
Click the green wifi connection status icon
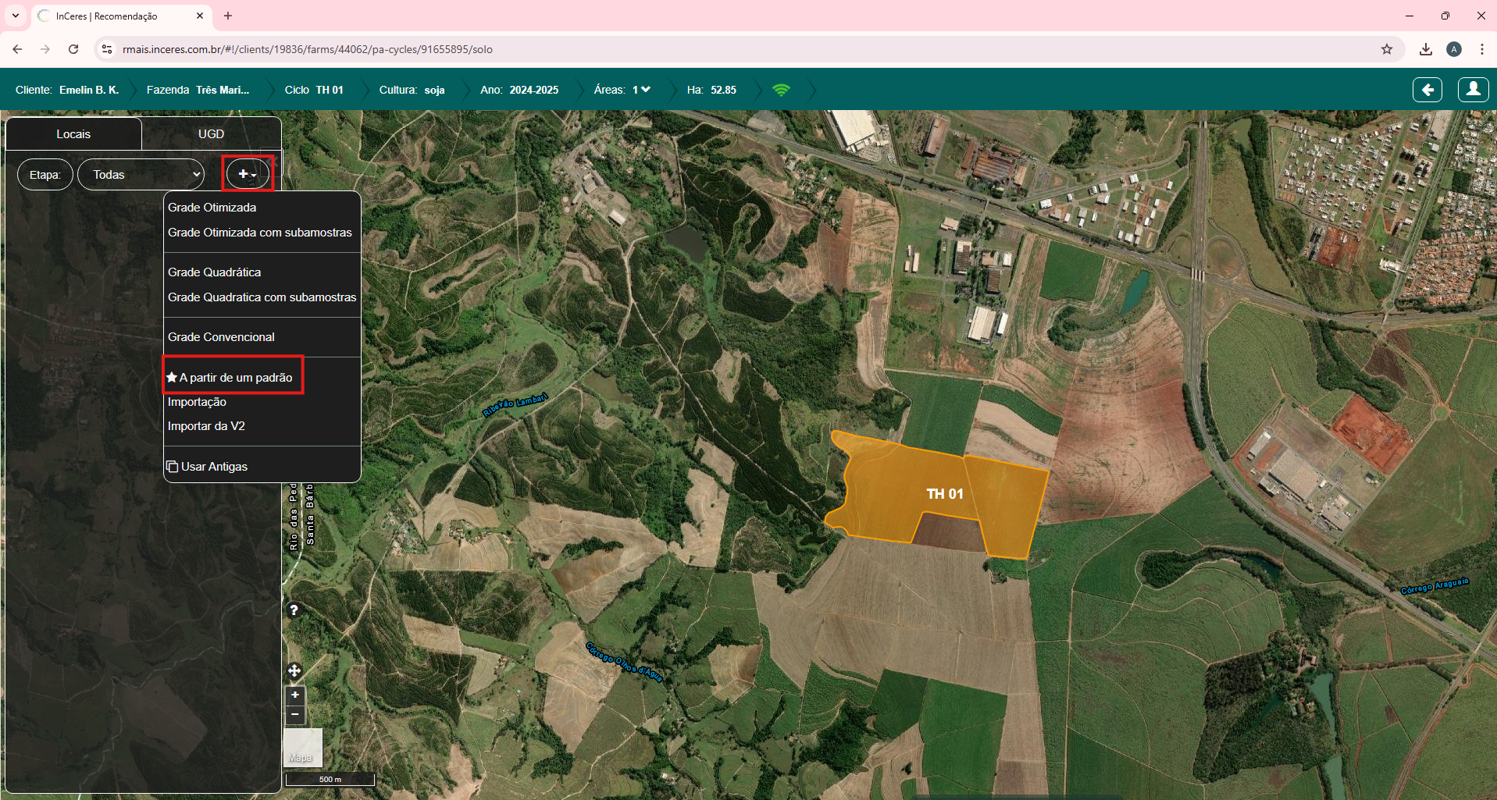781,90
